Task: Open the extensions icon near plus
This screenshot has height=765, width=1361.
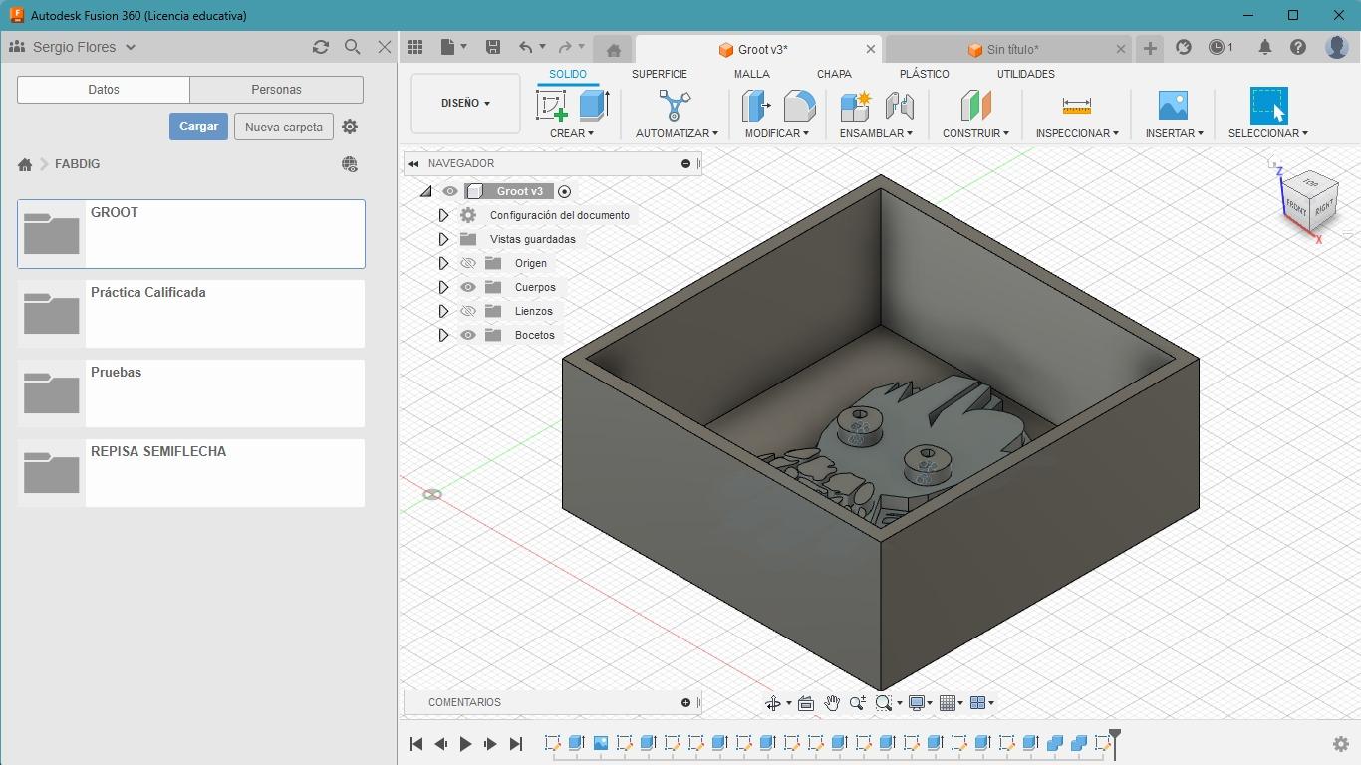Action: pyautogui.click(x=1184, y=47)
